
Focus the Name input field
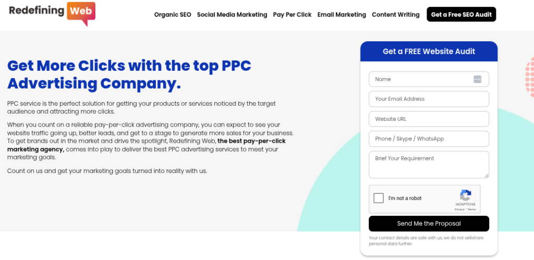click(420, 79)
